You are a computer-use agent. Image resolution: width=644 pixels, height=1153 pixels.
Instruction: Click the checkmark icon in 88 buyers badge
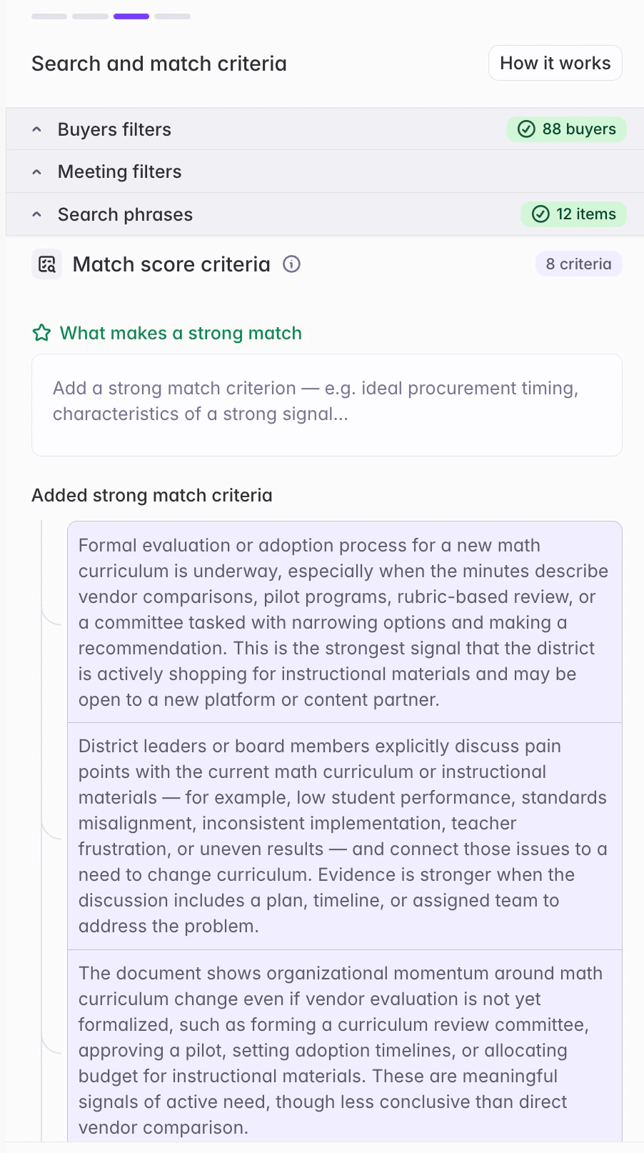(x=526, y=129)
